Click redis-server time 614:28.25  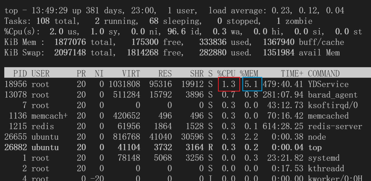coord(283,126)
